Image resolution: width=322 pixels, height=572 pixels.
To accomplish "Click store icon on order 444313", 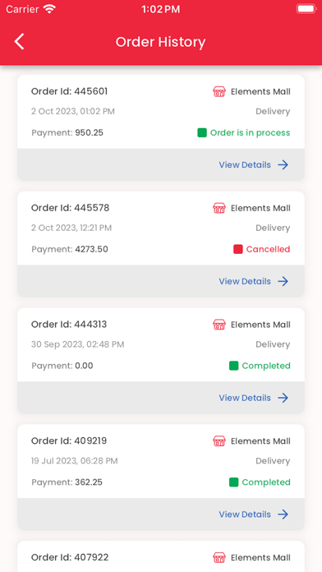I will (x=219, y=325).
